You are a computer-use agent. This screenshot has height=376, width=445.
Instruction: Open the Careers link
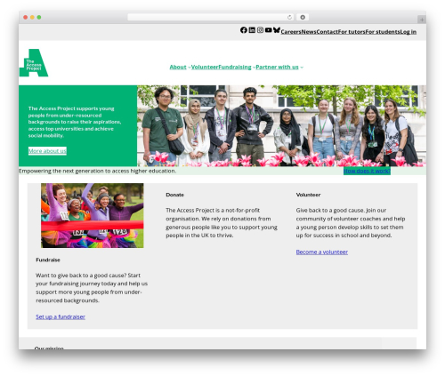pyautogui.click(x=291, y=32)
